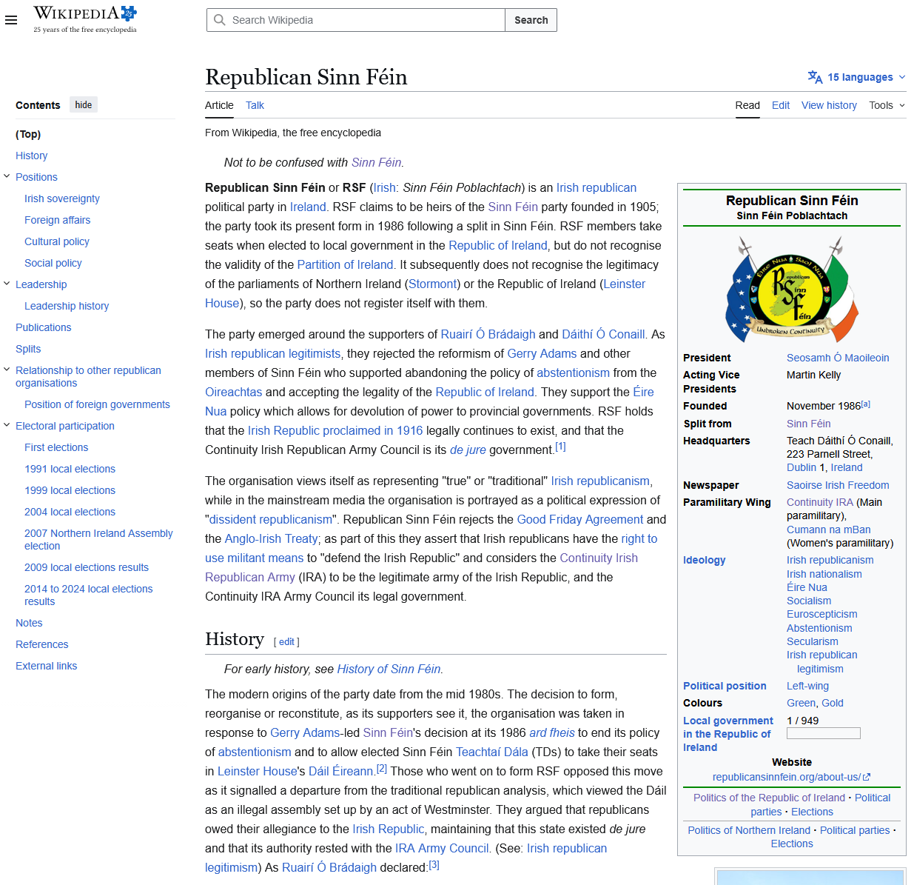
Task: Select the Read tab
Action: pyautogui.click(x=747, y=105)
